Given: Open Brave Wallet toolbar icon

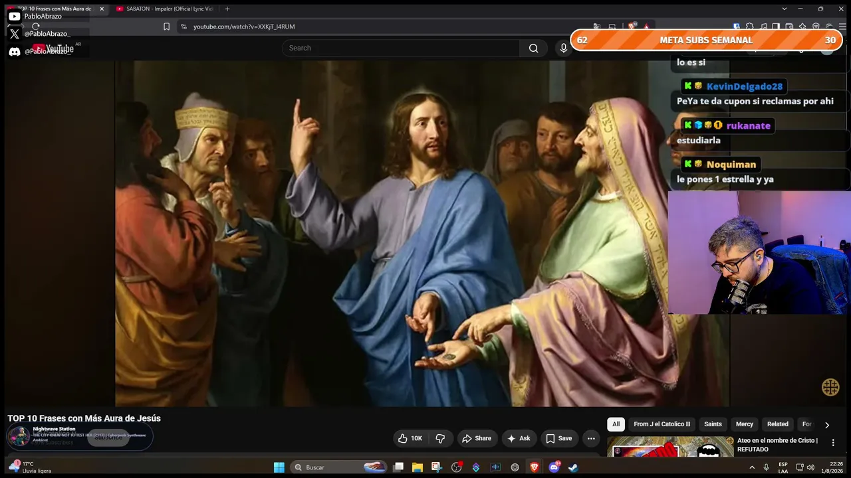Looking at the screenshot, I should (x=789, y=27).
